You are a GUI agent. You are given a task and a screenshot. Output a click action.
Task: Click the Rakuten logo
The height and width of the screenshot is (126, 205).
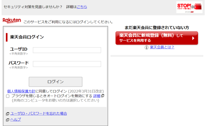click(12, 20)
